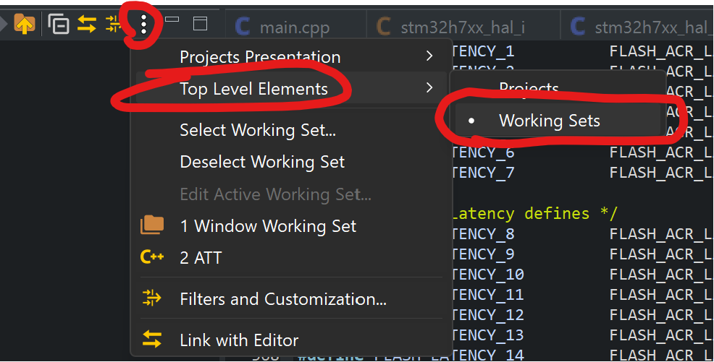Click the Filters toolbar icon next to the kebab menu
Image resolution: width=714 pixels, height=362 pixels.
[x=112, y=24]
